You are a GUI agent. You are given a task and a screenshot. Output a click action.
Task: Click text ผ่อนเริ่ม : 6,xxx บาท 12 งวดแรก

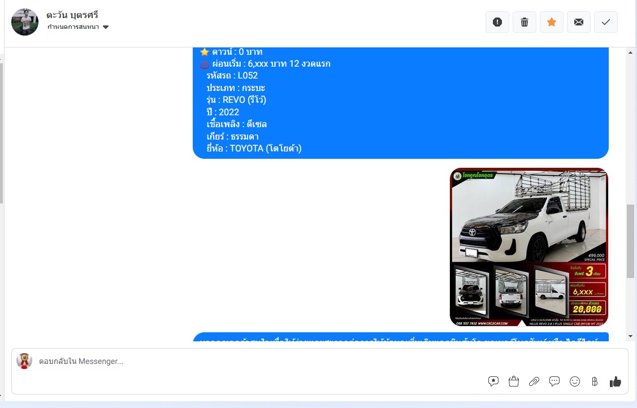tap(271, 64)
